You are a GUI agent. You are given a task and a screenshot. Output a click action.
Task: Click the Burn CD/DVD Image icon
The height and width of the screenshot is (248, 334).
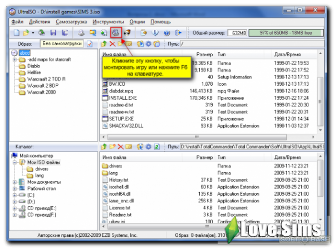click(127, 33)
